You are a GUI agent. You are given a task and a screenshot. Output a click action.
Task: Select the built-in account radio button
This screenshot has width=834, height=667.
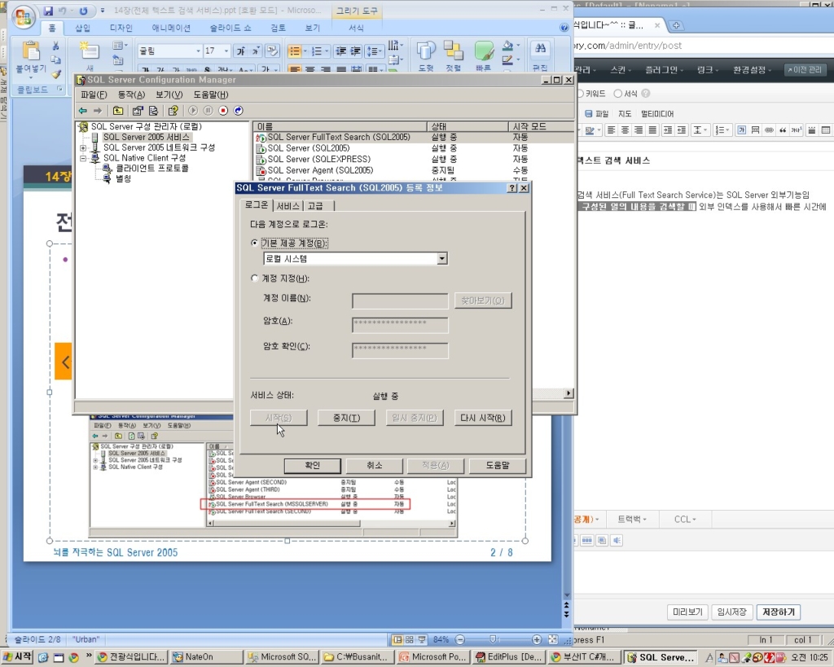click(x=254, y=243)
